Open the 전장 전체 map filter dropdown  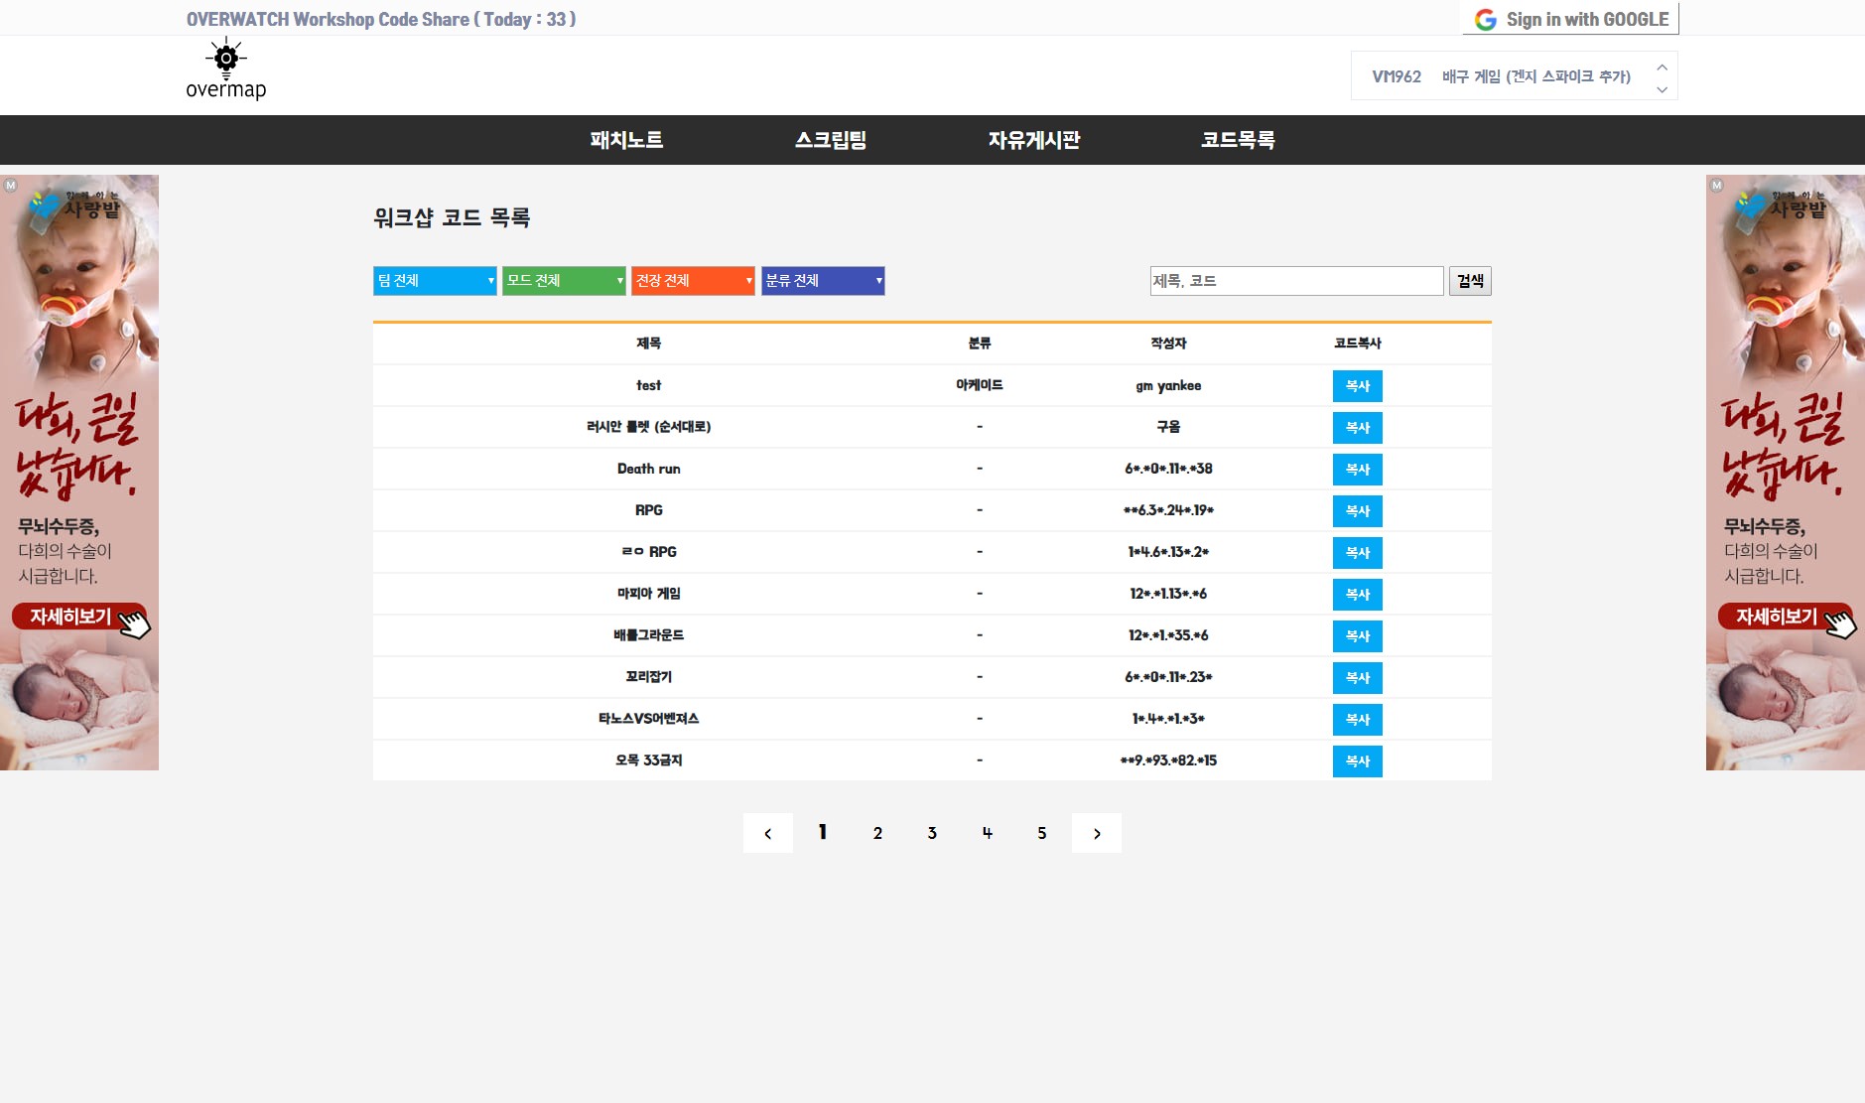693,281
